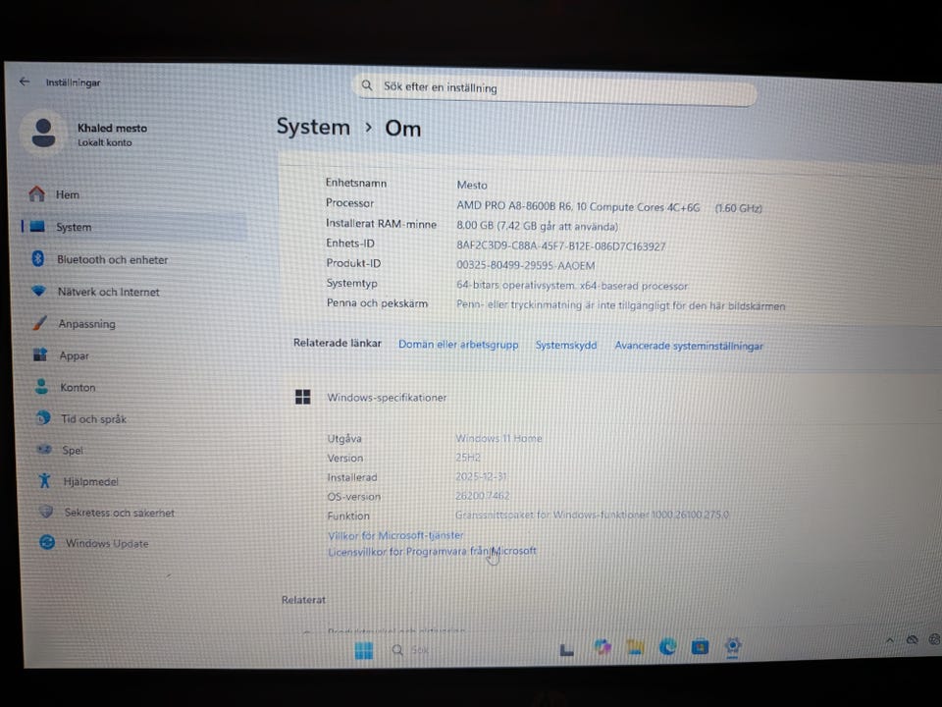
Task: Open Task View from the taskbar
Action: pyautogui.click(x=566, y=649)
